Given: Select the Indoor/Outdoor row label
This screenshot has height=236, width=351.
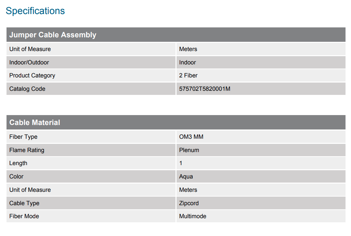Looking at the screenshot, I should [x=29, y=62].
